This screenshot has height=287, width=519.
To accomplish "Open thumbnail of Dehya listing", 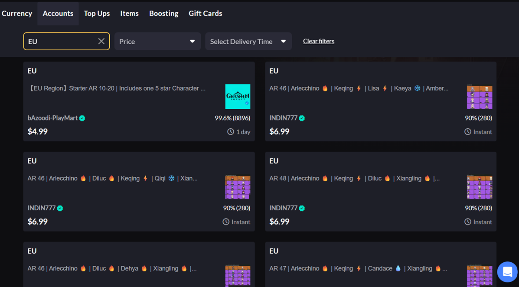I will tap(238, 275).
